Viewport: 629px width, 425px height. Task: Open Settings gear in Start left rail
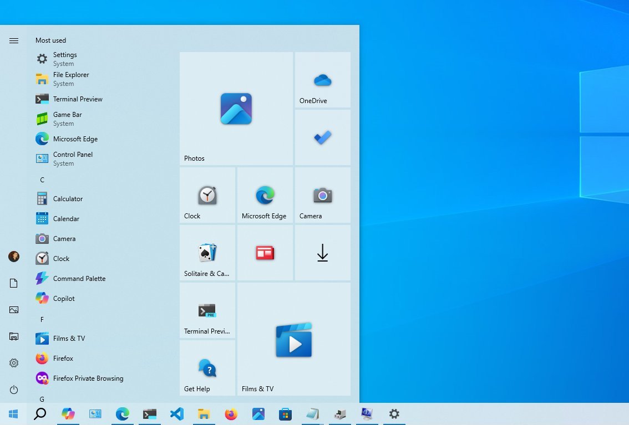tap(14, 363)
